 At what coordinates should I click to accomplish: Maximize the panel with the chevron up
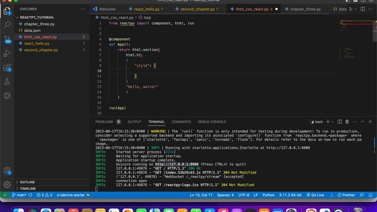[362, 122]
